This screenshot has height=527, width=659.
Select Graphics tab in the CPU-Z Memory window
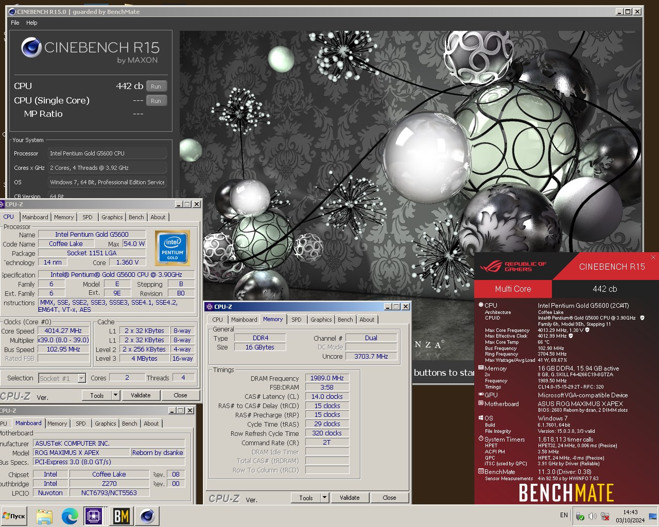(x=321, y=320)
